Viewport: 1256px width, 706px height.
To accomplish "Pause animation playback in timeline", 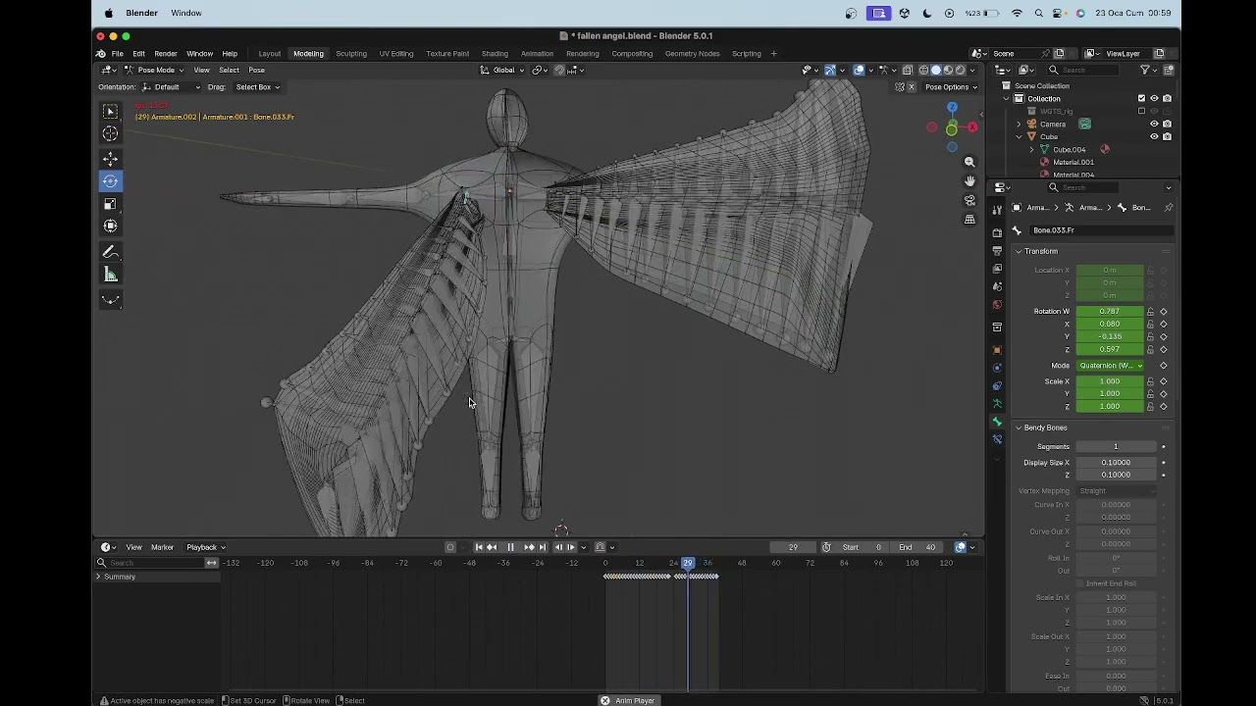I will [510, 547].
